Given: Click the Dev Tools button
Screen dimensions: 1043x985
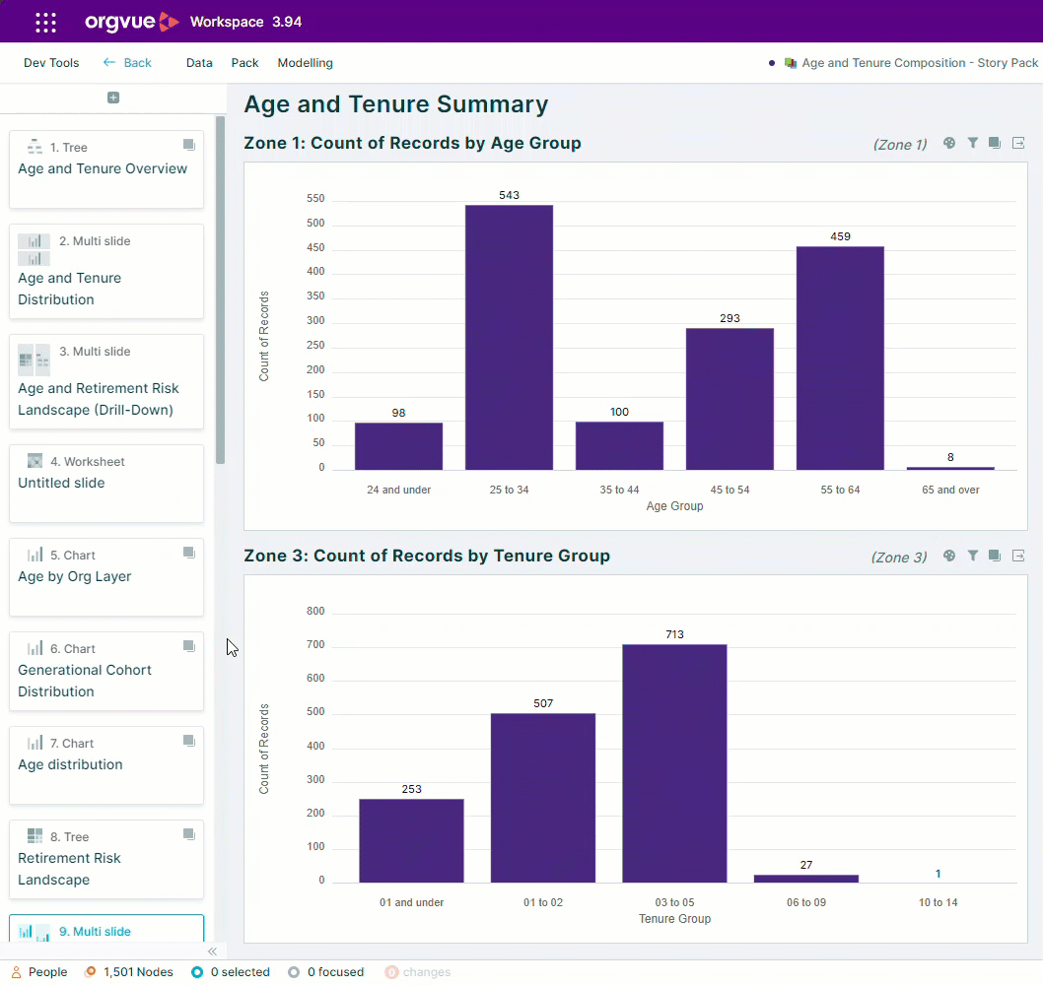Looking at the screenshot, I should point(51,62).
